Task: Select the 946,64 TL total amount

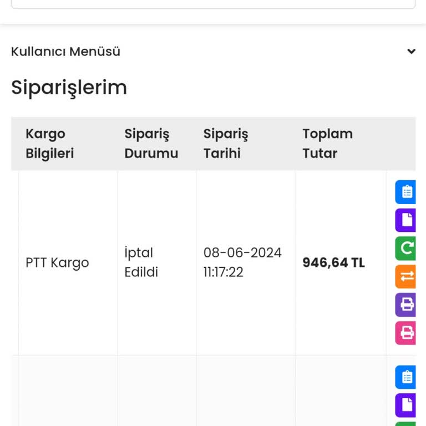Action: [x=333, y=262]
